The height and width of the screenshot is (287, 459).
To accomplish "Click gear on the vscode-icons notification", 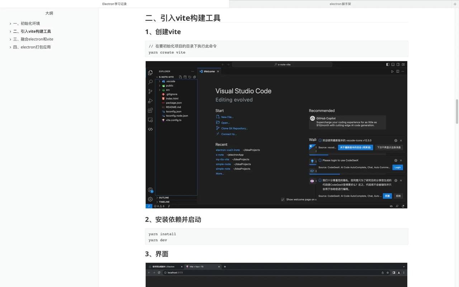I will coord(396,141).
